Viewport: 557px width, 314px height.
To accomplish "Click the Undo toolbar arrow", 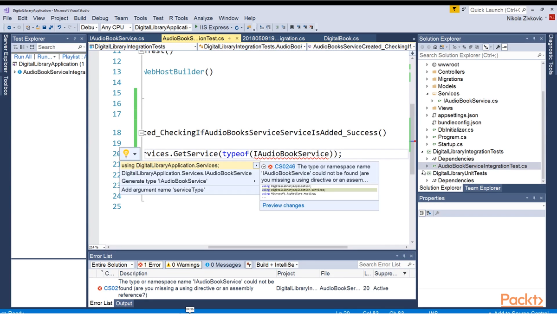I will (x=59, y=27).
